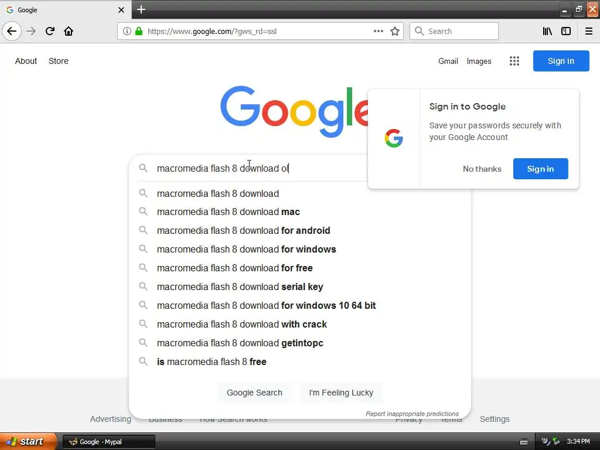This screenshot has width=600, height=450.
Task: Choose suggestion ending in 'with crack'
Action: point(300,324)
